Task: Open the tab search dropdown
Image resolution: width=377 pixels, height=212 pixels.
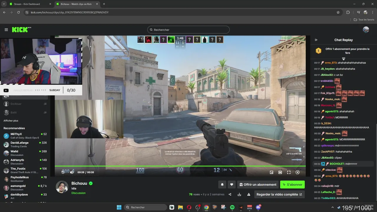Action: [4, 4]
